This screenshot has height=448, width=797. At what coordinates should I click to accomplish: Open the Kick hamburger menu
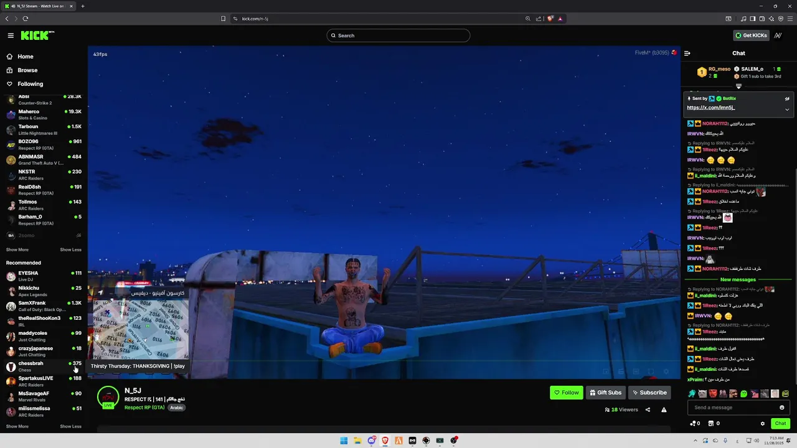[x=11, y=35]
